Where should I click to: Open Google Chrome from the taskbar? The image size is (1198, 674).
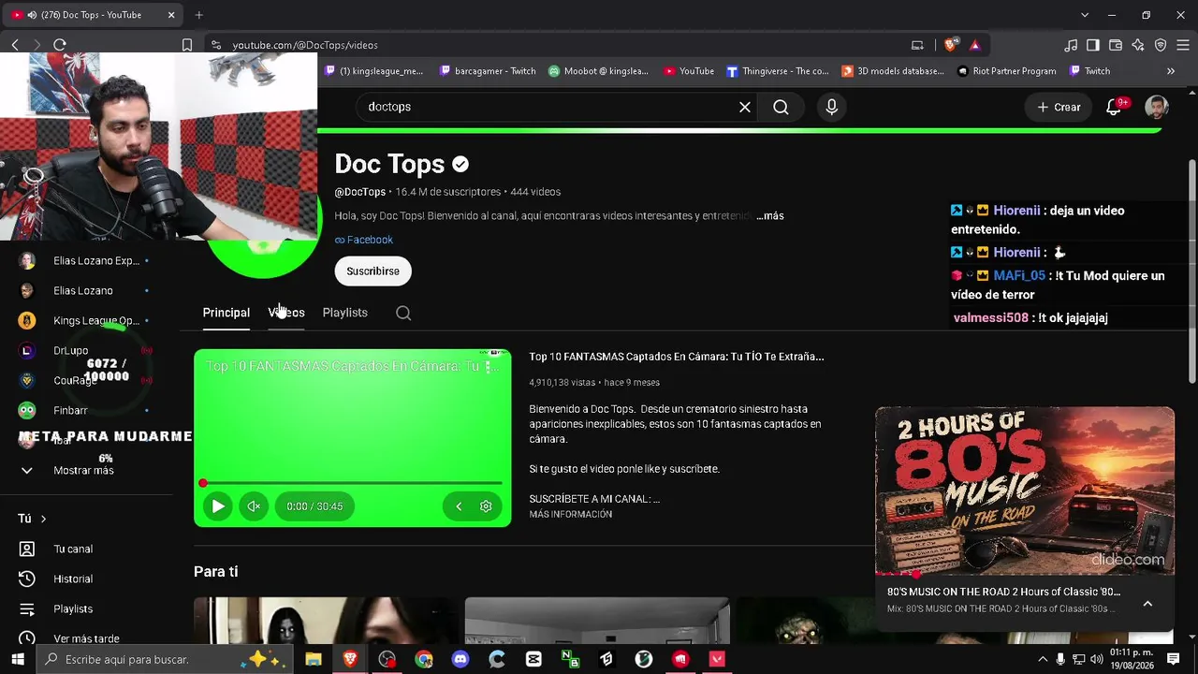pyautogui.click(x=424, y=659)
